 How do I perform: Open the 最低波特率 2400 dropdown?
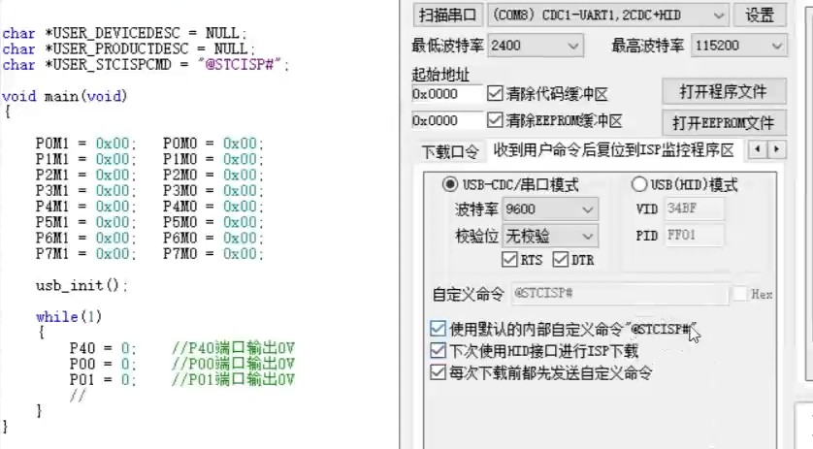[x=536, y=46]
